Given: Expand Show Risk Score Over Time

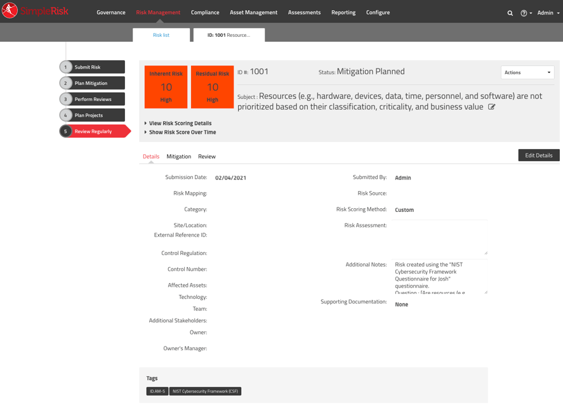Looking at the screenshot, I should 182,133.
